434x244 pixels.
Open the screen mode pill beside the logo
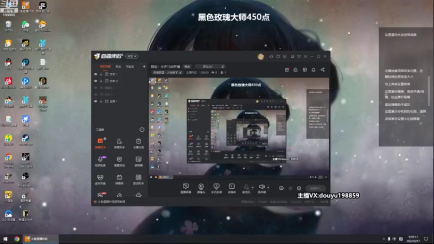coord(131,56)
